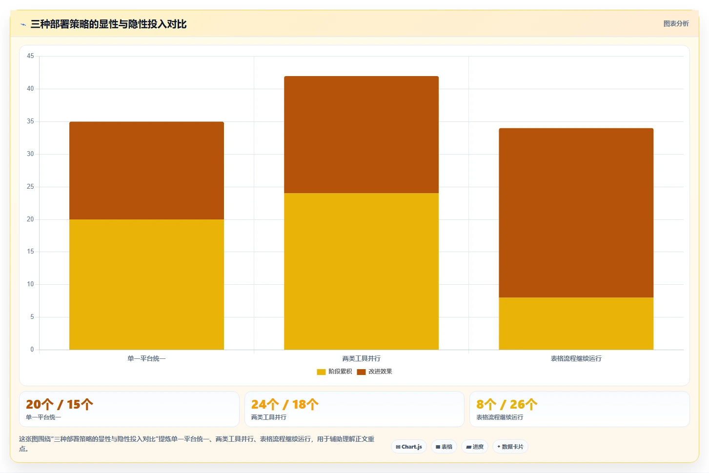The height and width of the screenshot is (473, 709).
Task: Click the x-axis label 表格流程继续运行
Action: 576,358
